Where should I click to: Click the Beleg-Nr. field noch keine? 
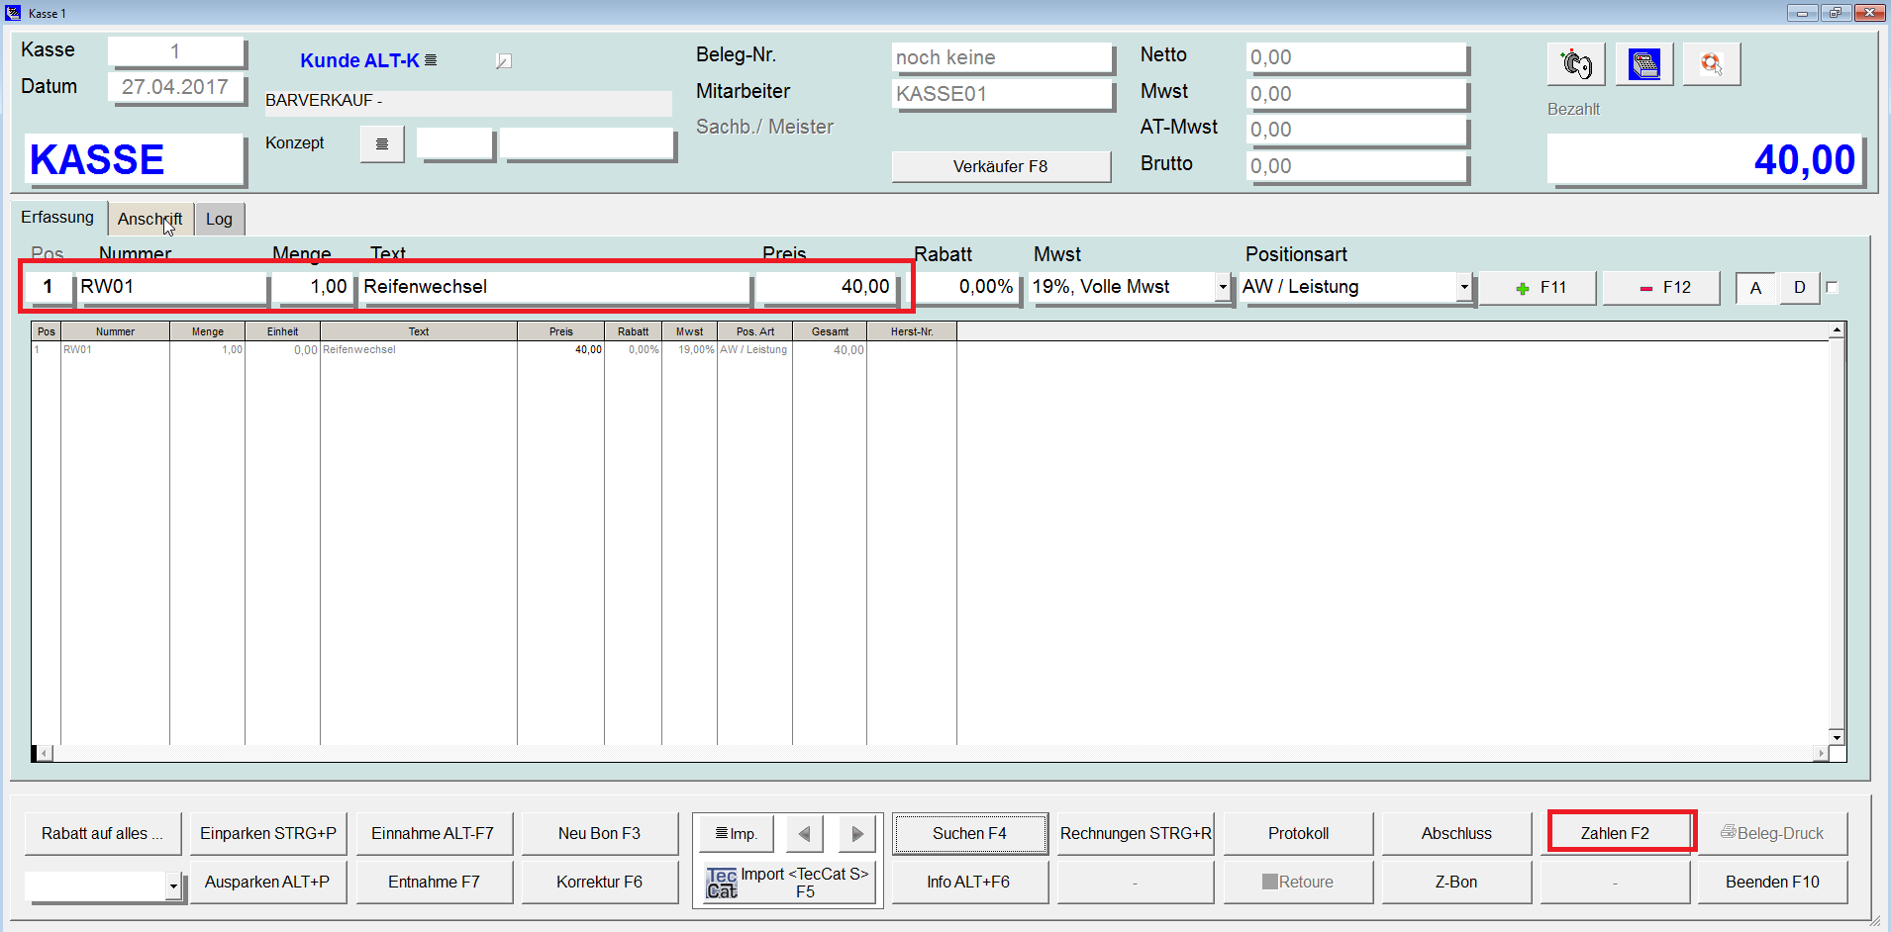[x=1002, y=57]
